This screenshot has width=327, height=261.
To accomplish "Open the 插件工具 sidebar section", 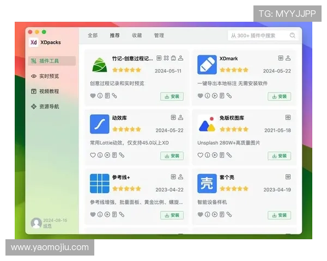I will (52, 61).
